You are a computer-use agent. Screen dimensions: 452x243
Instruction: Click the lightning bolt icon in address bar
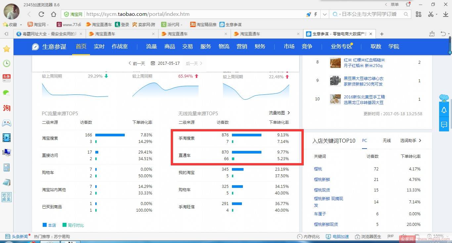click(316, 14)
